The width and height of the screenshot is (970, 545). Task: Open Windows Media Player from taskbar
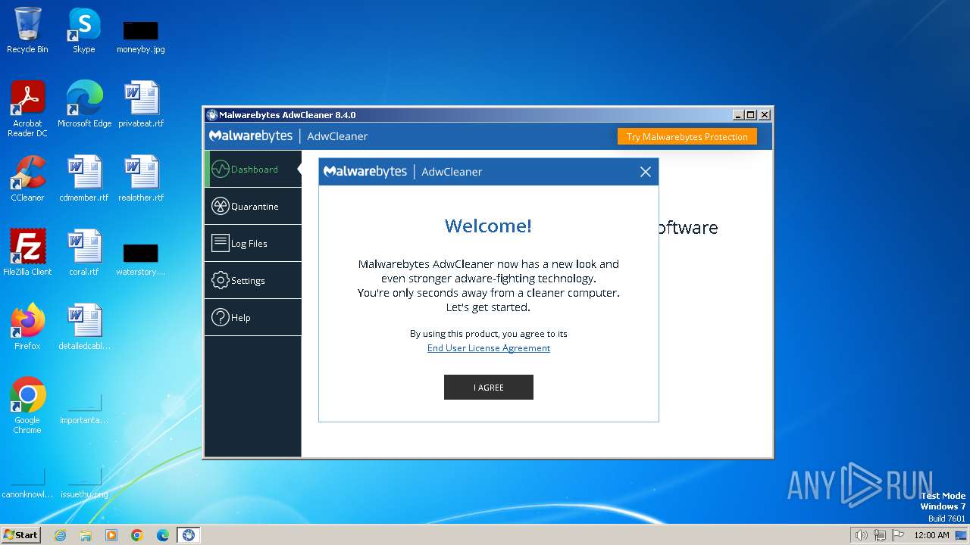pos(111,535)
